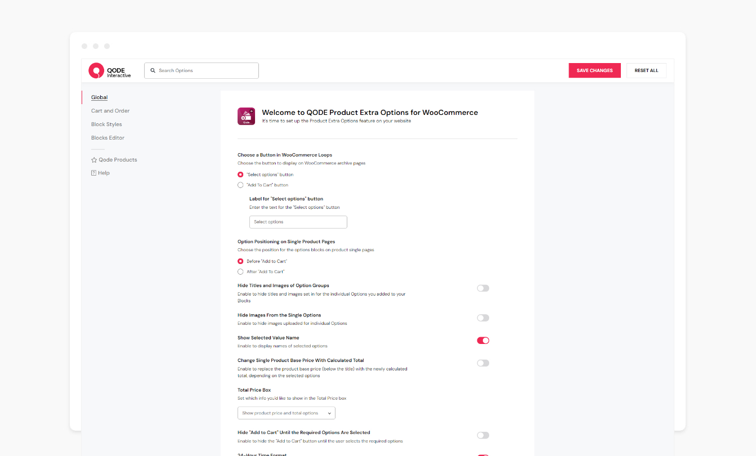Click the Save Changes button
The height and width of the screenshot is (456, 756).
click(x=594, y=70)
